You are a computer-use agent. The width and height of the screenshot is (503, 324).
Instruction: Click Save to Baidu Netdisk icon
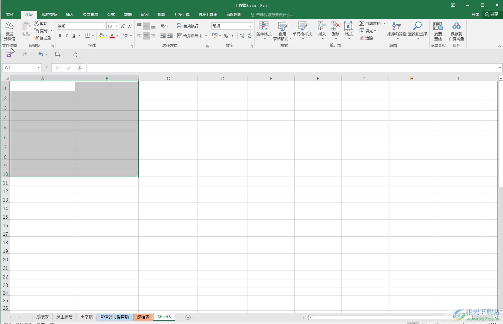click(x=456, y=31)
